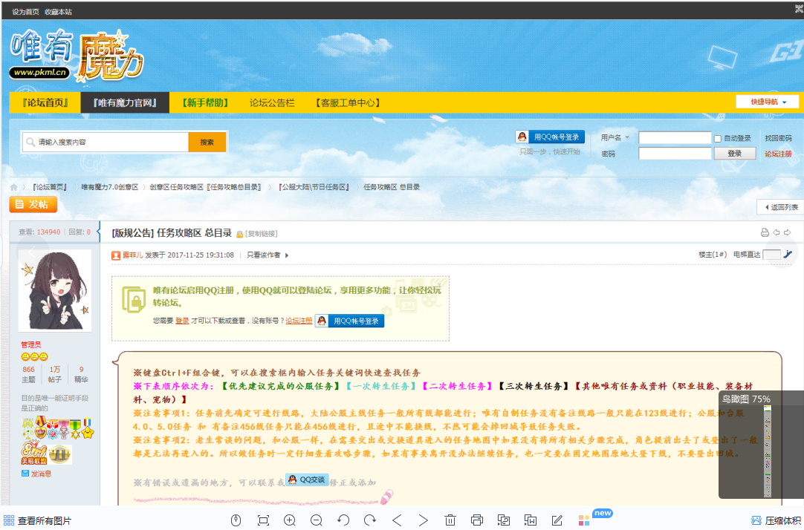Image resolution: width=804 pixels, height=530 pixels.
Task: Open the 论坛首页 navigation tab
Action: point(45,102)
